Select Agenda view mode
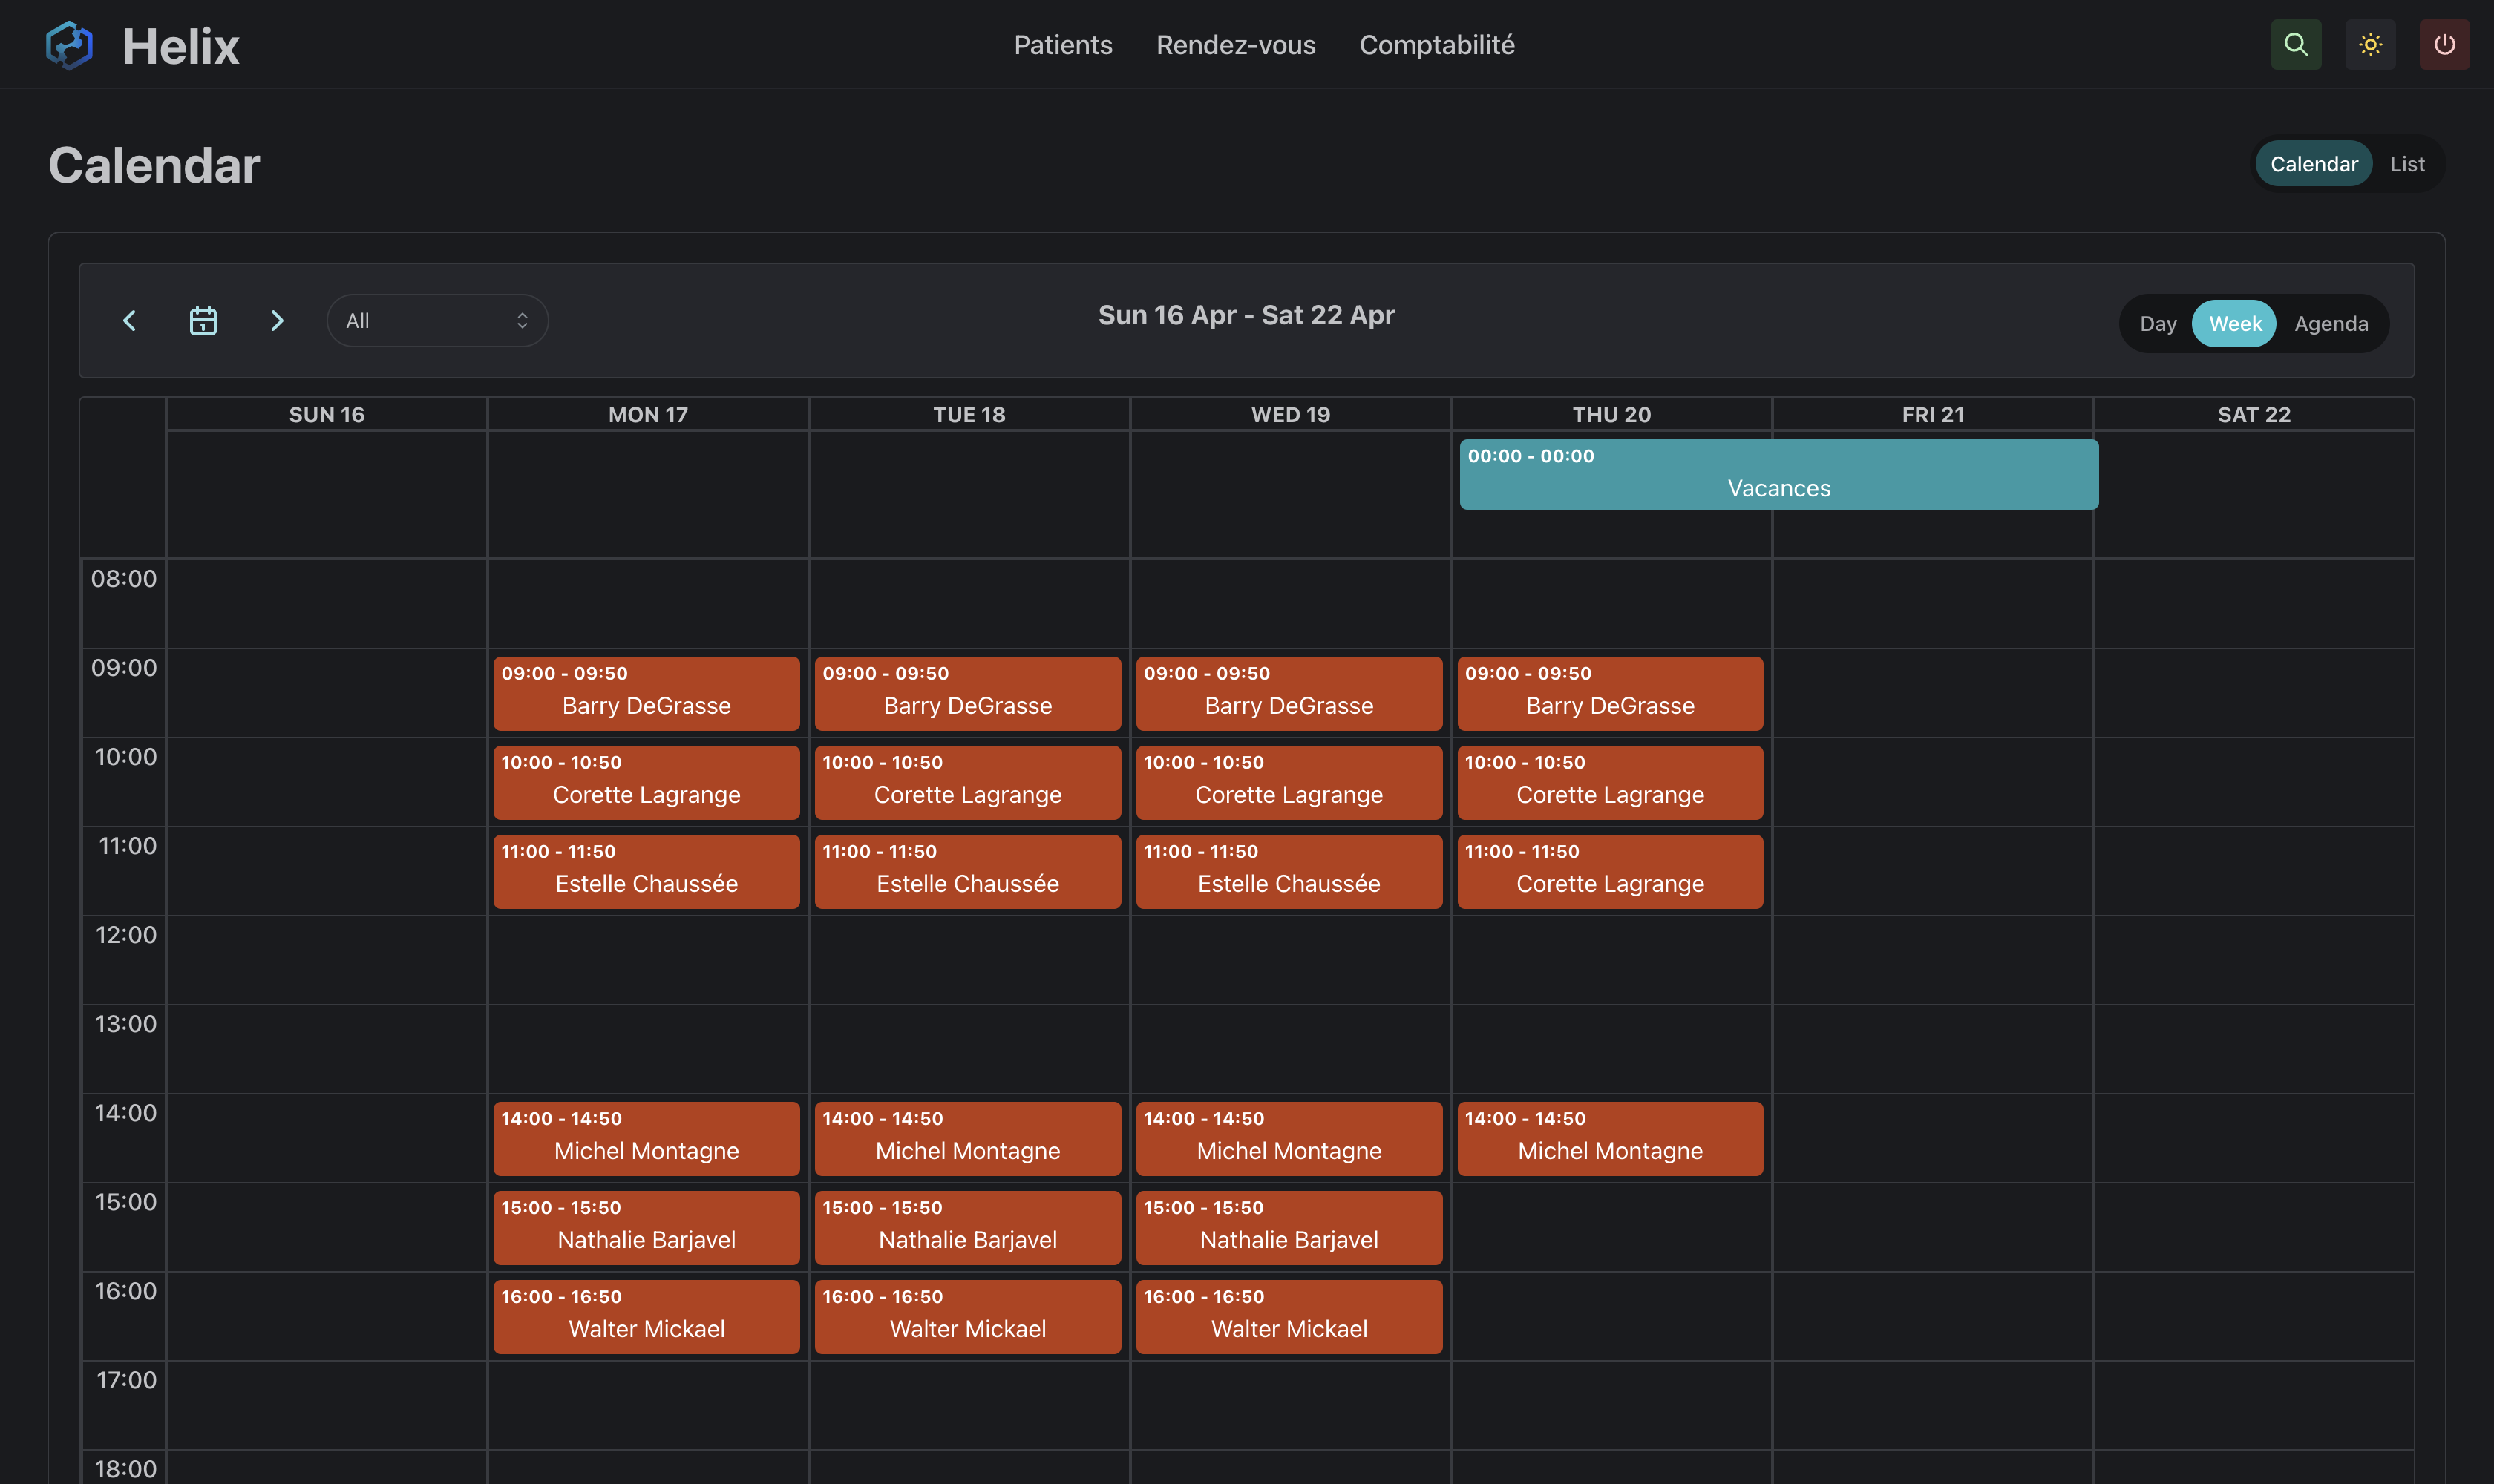Viewport: 2494px width, 1484px height. [2330, 324]
